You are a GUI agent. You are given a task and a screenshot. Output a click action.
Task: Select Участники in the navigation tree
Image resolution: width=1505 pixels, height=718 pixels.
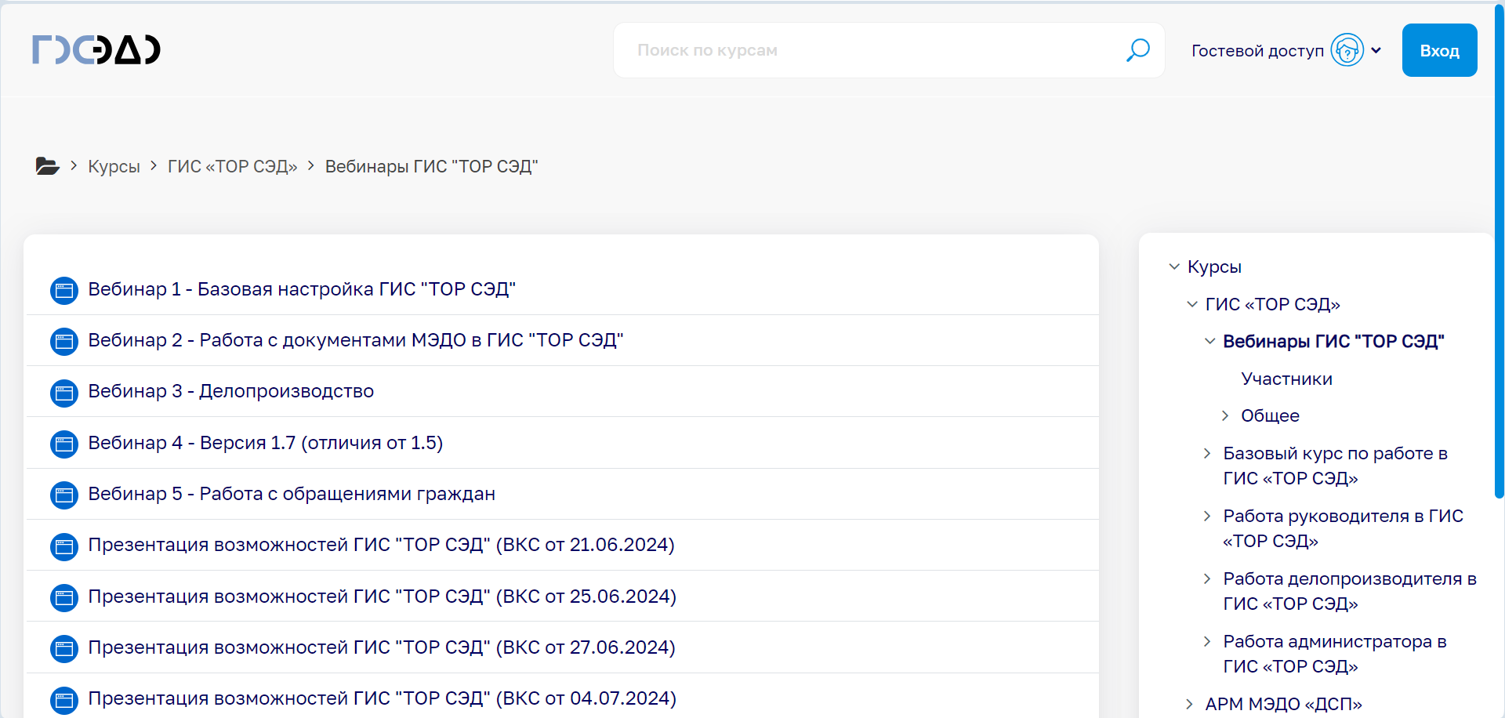(1286, 379)
